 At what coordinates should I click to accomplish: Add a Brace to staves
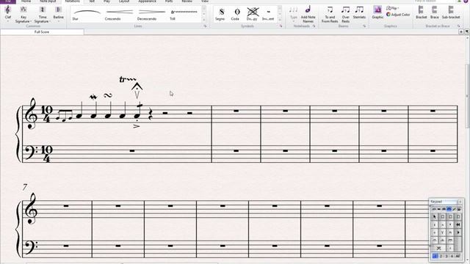pos(434,12)
